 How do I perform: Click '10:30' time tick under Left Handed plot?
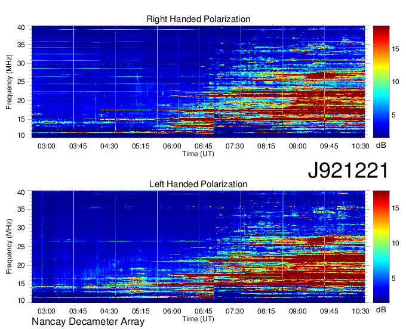(x=361, y=311)
